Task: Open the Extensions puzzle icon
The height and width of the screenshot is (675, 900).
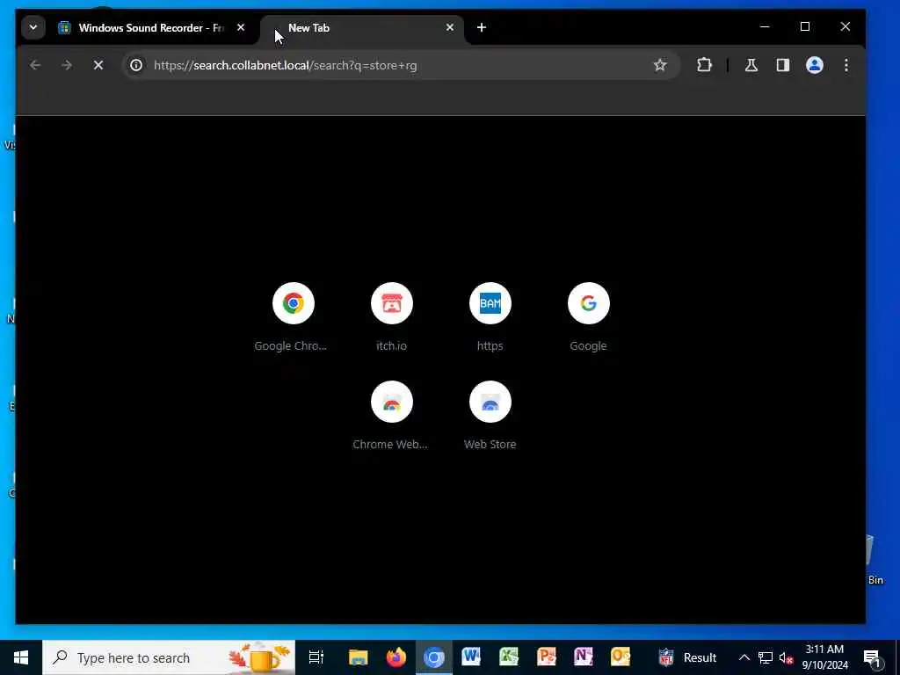Action: click(704, 65)
